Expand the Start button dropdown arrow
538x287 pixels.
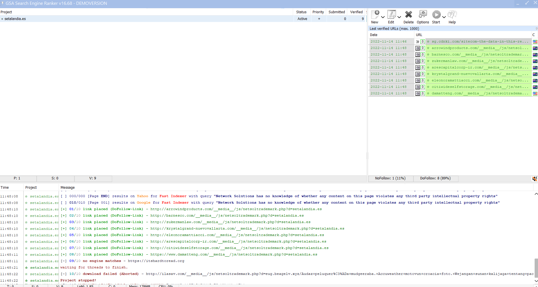444,17
